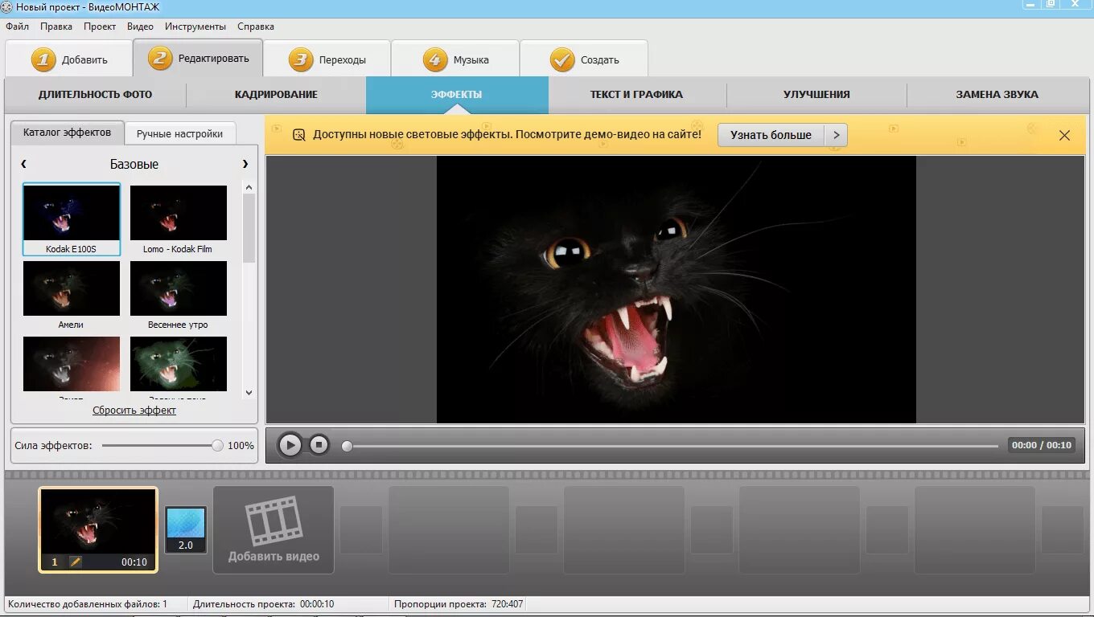Open the УЛУЧШЕНИЯ tab
This screenshot has height=617, width=1094.
pyautogui.click(x=816, y=95)
